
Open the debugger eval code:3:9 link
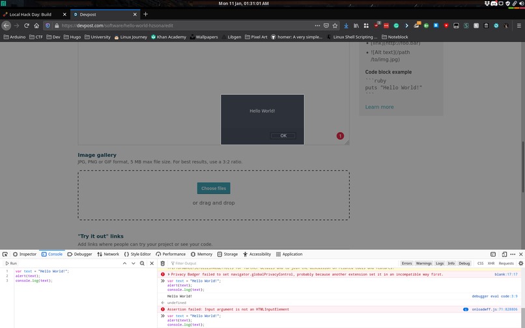(494, 296)
